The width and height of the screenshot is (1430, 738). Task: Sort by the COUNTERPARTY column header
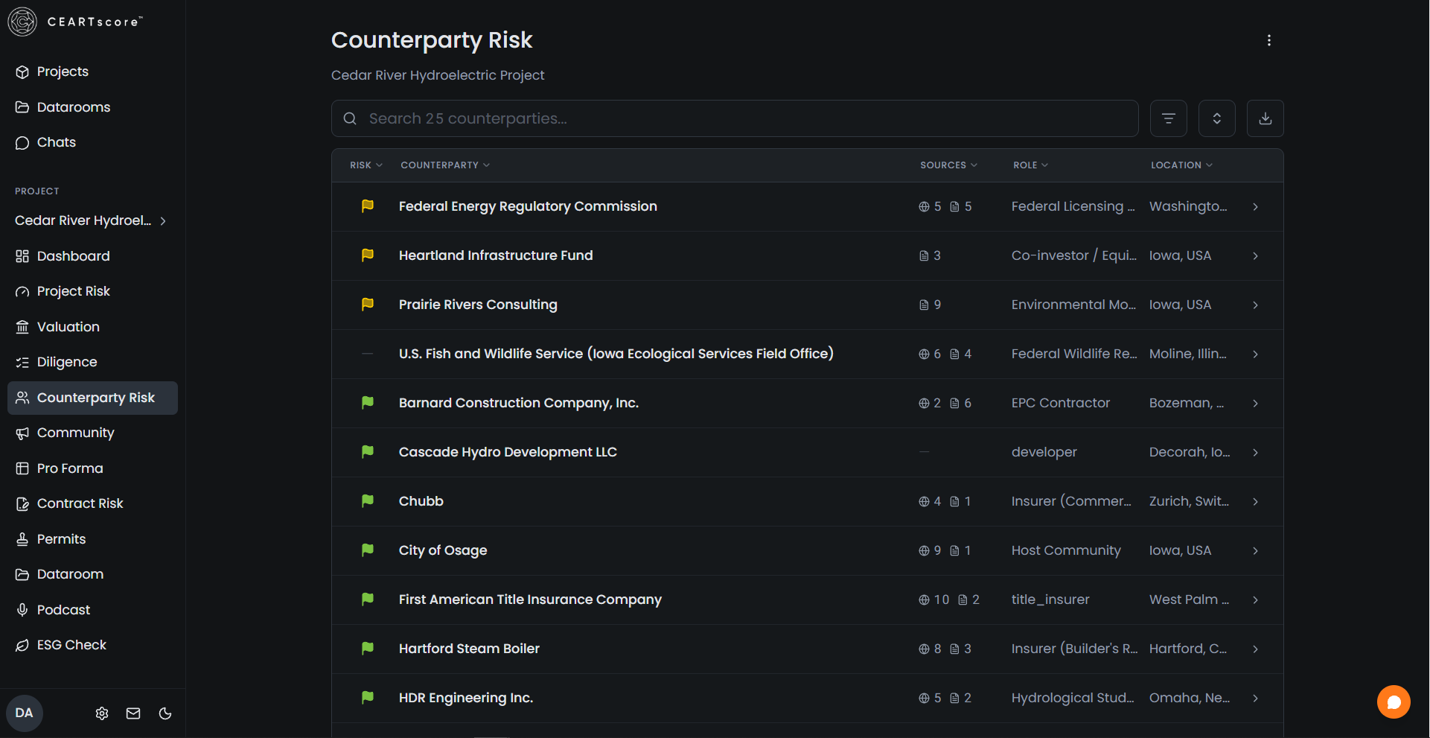coord(445,165)
